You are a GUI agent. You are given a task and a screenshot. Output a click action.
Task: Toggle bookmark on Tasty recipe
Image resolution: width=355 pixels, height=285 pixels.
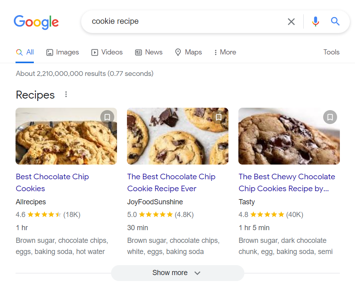coord(330,117)
